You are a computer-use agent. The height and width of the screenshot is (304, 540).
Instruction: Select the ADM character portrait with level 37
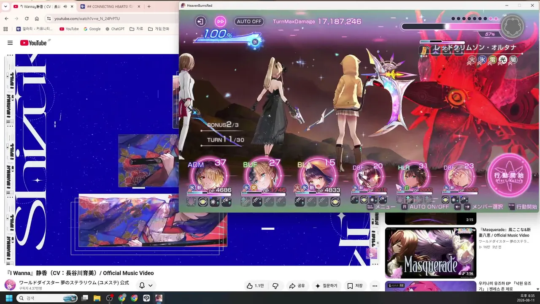coord(209,176)
